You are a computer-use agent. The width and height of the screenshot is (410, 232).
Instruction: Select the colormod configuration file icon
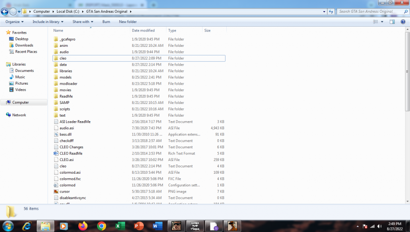(56, 185)
